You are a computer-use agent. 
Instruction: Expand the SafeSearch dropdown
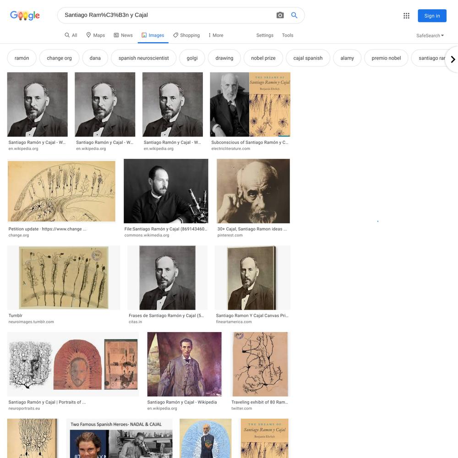click(x=430, y=36)
